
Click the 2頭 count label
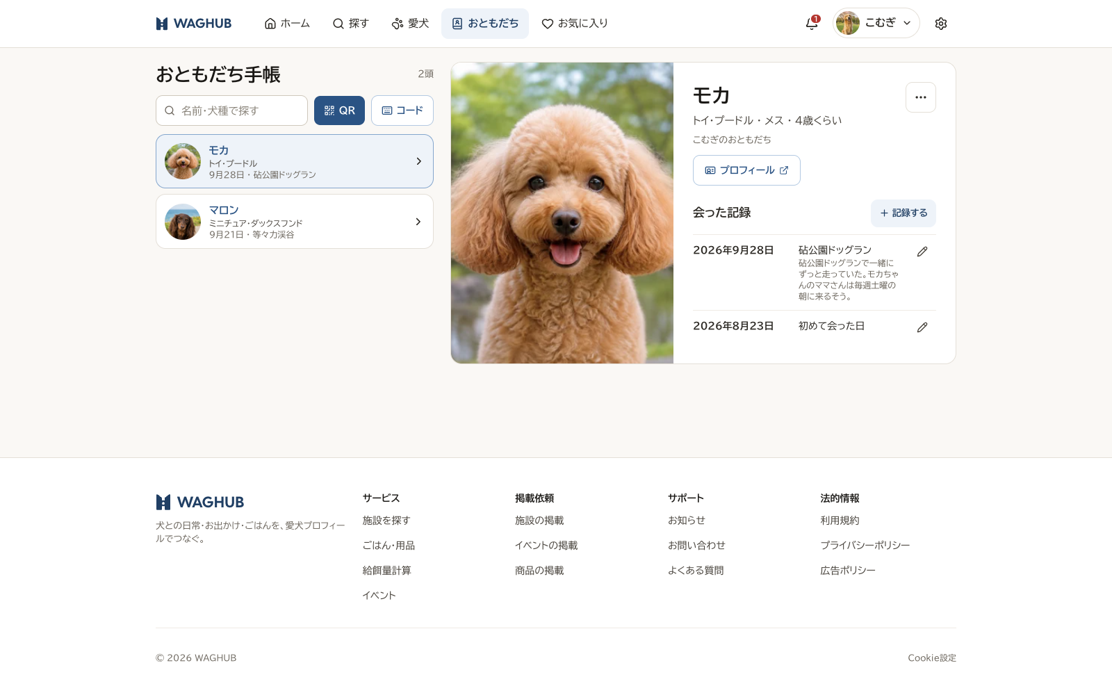(x=425, y=74)
